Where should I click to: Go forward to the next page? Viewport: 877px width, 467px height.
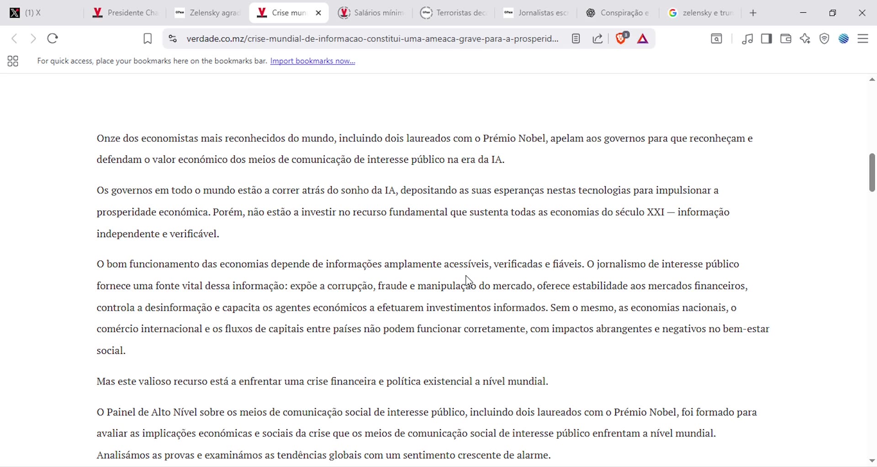33,39
